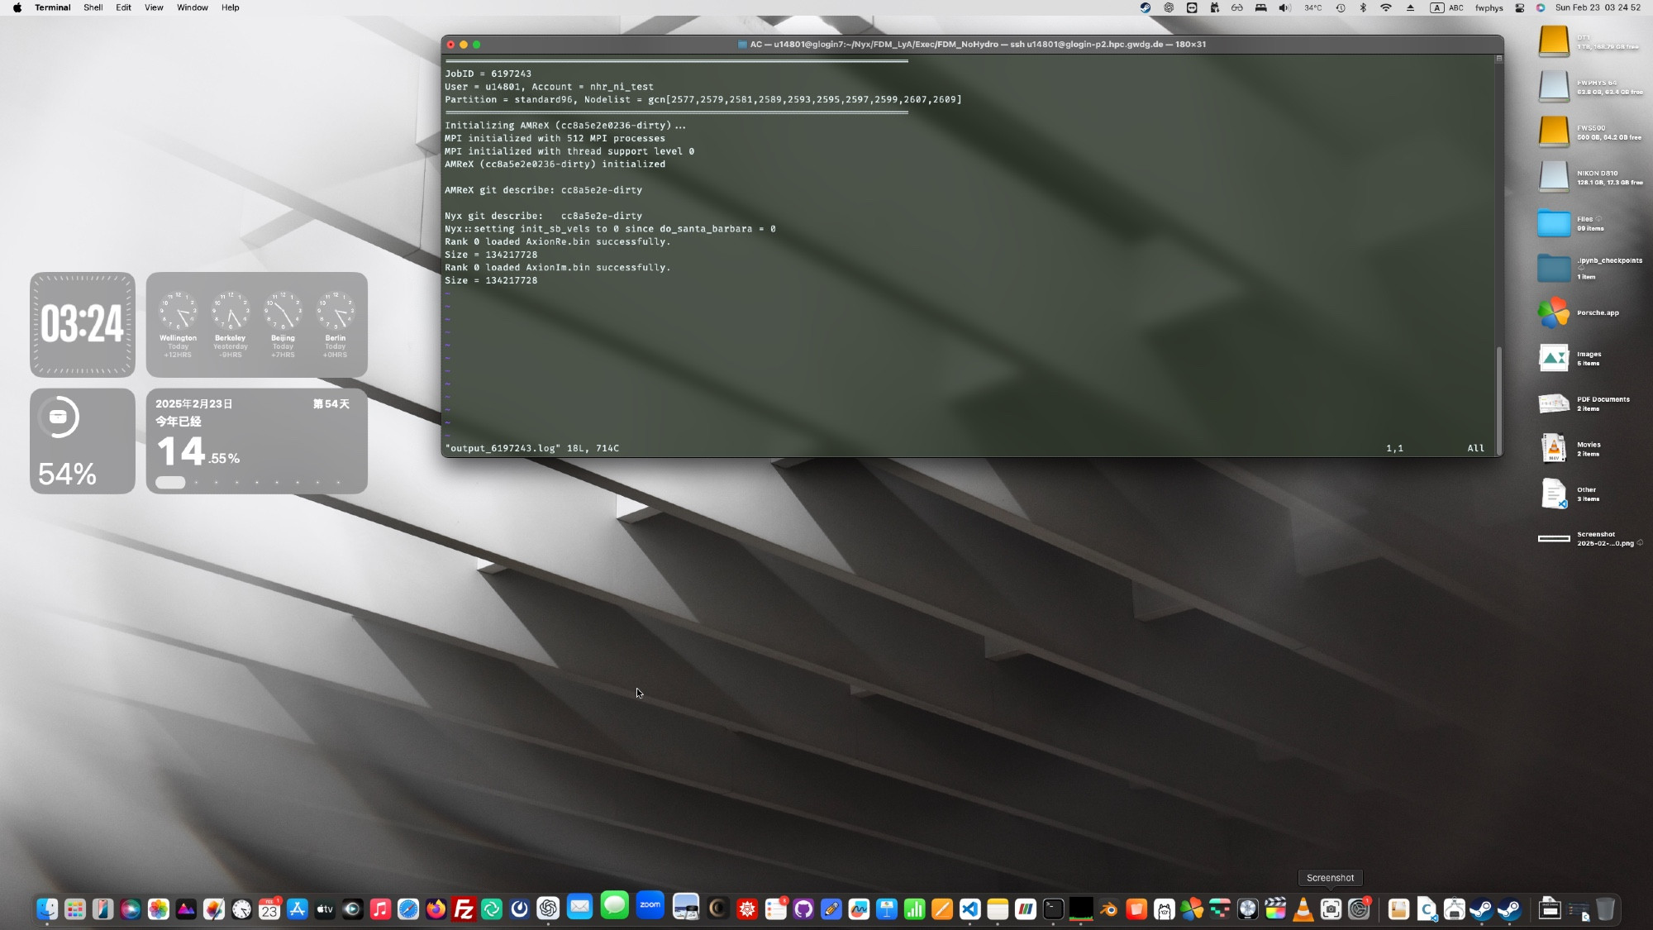
Task: Click the Wellington clock face in widget
Action: click(178, 312)
